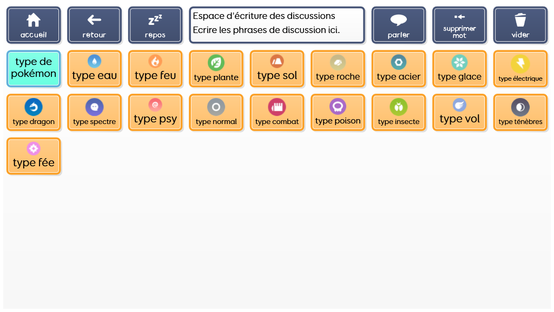This screenshot has height=312, width=554.
Task: Empty the text with vider trash
Action: click(x=520, y=25)
